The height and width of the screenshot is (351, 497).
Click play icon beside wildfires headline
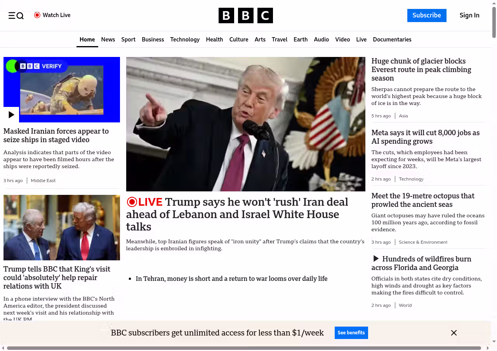(375, 259)
